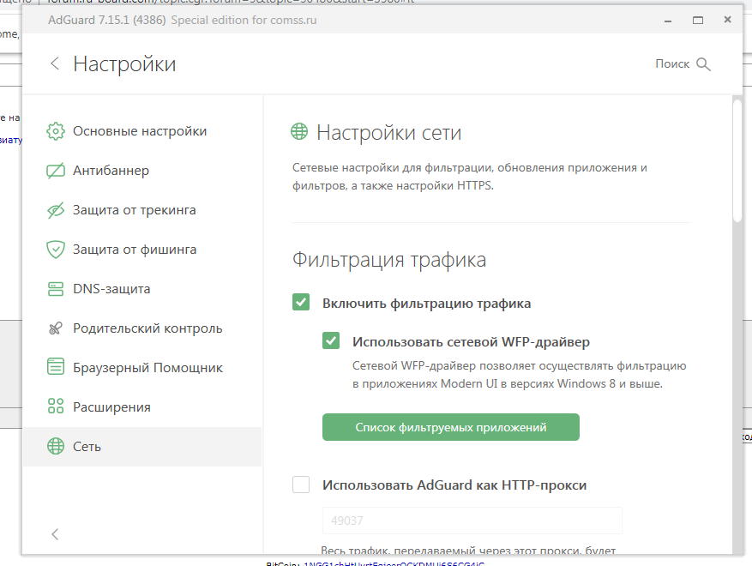Viewport: 752px width, 566px height.
Task: Maximize the AdGuard window
Action: pos(698,20)
